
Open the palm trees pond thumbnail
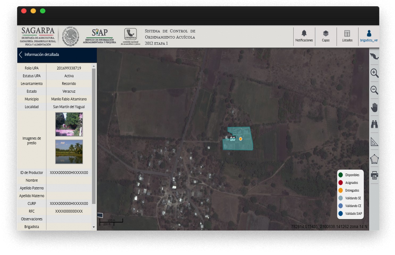69,152
